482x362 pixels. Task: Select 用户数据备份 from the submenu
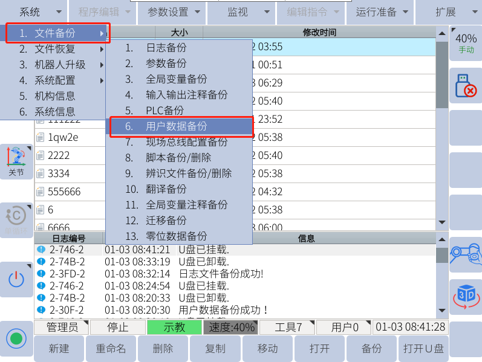pos(177,126)
